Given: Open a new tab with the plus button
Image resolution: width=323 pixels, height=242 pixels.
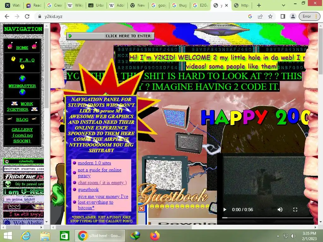Looking at the screenshot, I should 259,5.
